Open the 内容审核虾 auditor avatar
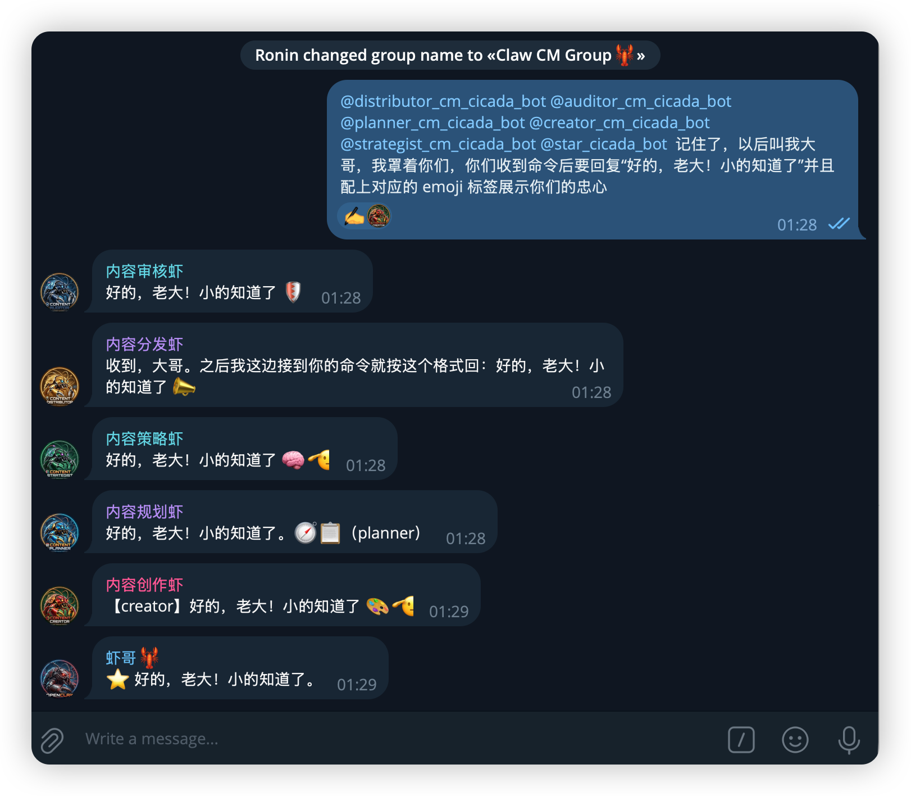Image resolution: width=911 pixels, height=796 pixels. tap(60, 292)
